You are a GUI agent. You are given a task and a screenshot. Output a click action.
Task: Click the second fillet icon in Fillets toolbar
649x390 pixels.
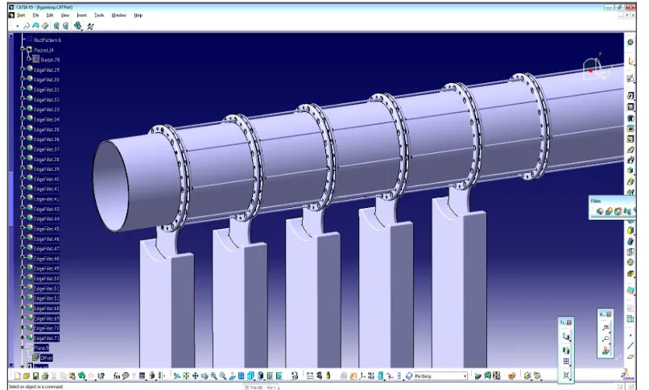tap(609, 212)
